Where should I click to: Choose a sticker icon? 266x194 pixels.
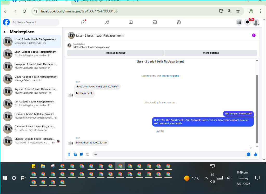[82, 154]
